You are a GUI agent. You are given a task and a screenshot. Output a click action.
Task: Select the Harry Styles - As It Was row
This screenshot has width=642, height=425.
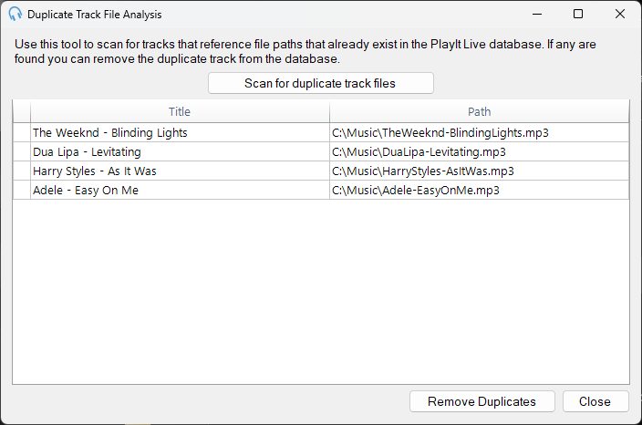(x=321, y=171)
